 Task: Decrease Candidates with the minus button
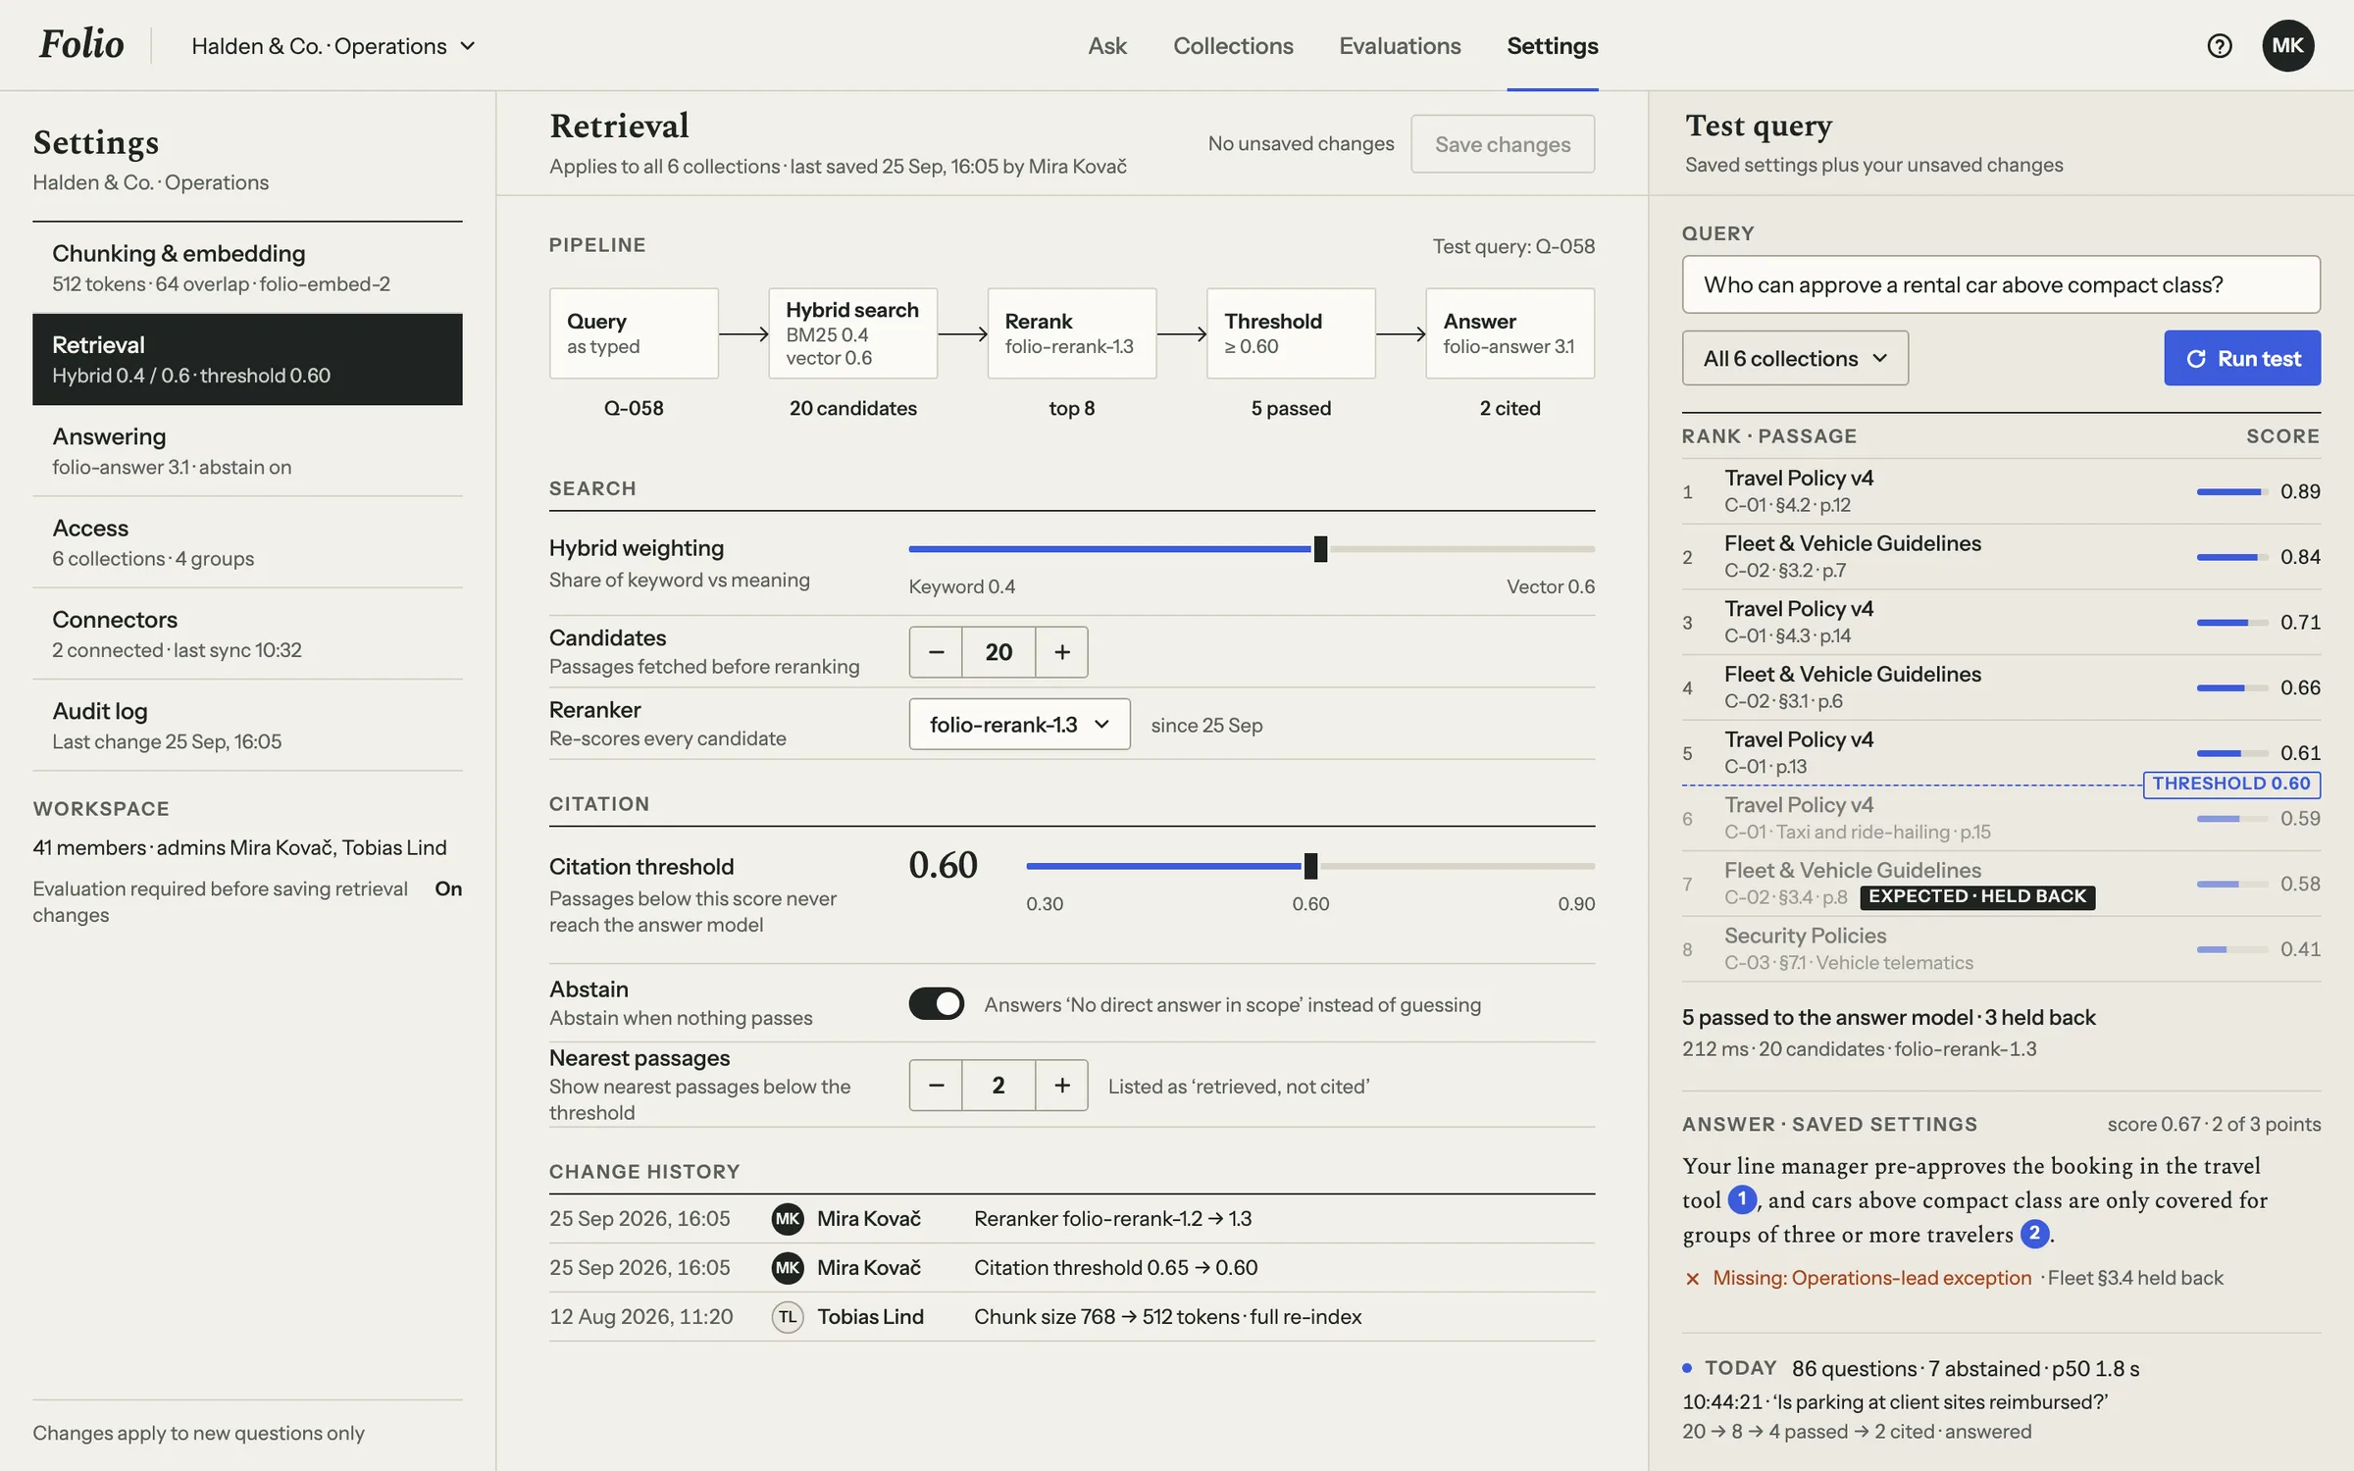pos(936,652)
